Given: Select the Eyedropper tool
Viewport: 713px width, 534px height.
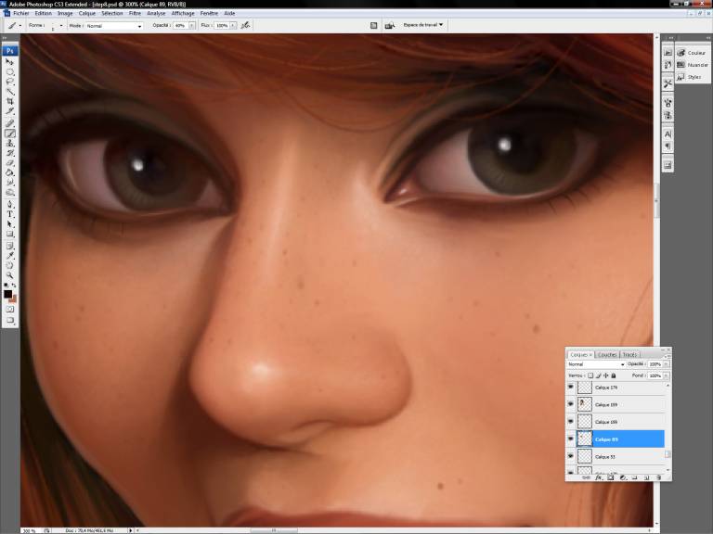Looking at the screenshot, I should click(x=10, y=255).
